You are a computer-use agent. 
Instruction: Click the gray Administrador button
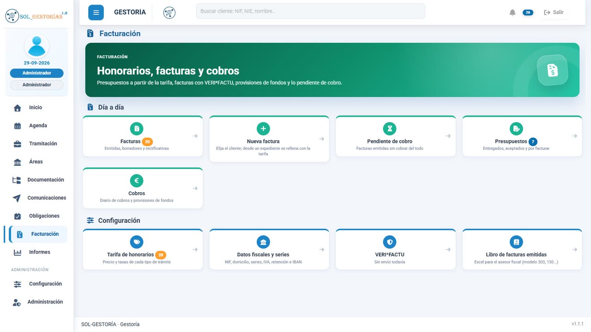[36, 85]
